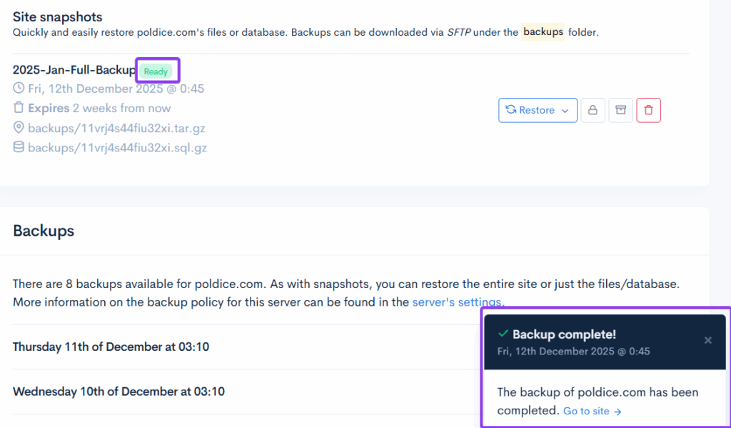This screenshot has height=428, width=731.
Task: Click the highlighted backups folder label
Action: pyautogui.click(x=543, y=32)
